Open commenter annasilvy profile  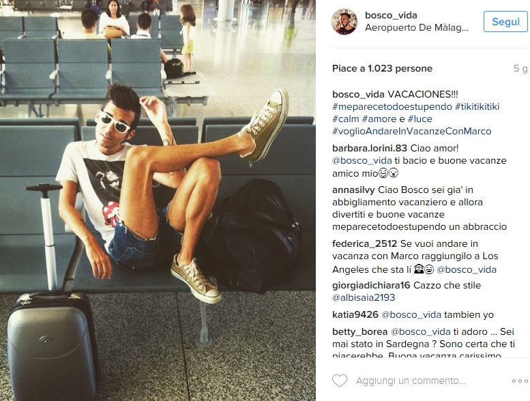pyautogui.click(x=353, y=190)
